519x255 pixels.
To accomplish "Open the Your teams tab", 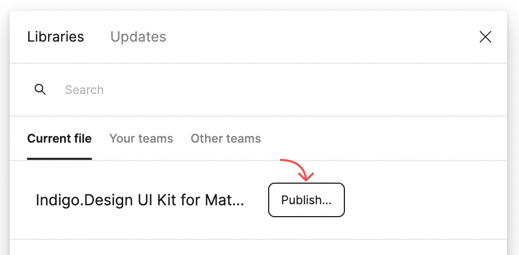I will [x=141, y=138].
